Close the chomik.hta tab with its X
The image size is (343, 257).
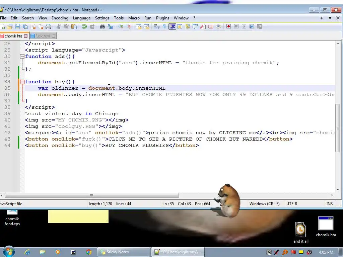pos(26,36)
